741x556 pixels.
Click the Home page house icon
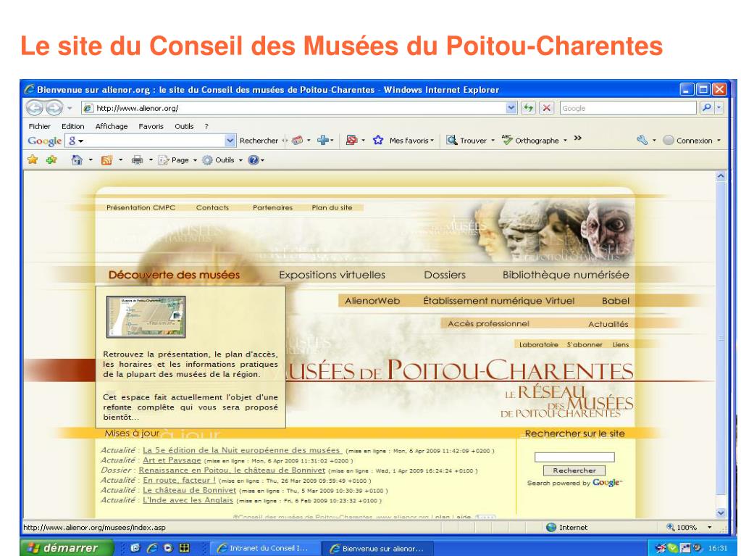77,160
